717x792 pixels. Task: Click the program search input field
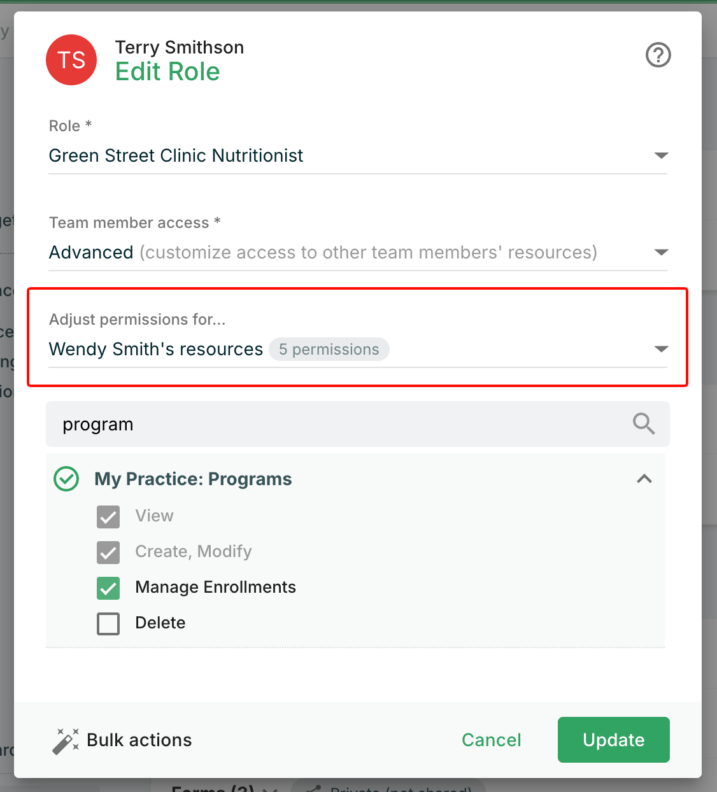coord(358,424)
